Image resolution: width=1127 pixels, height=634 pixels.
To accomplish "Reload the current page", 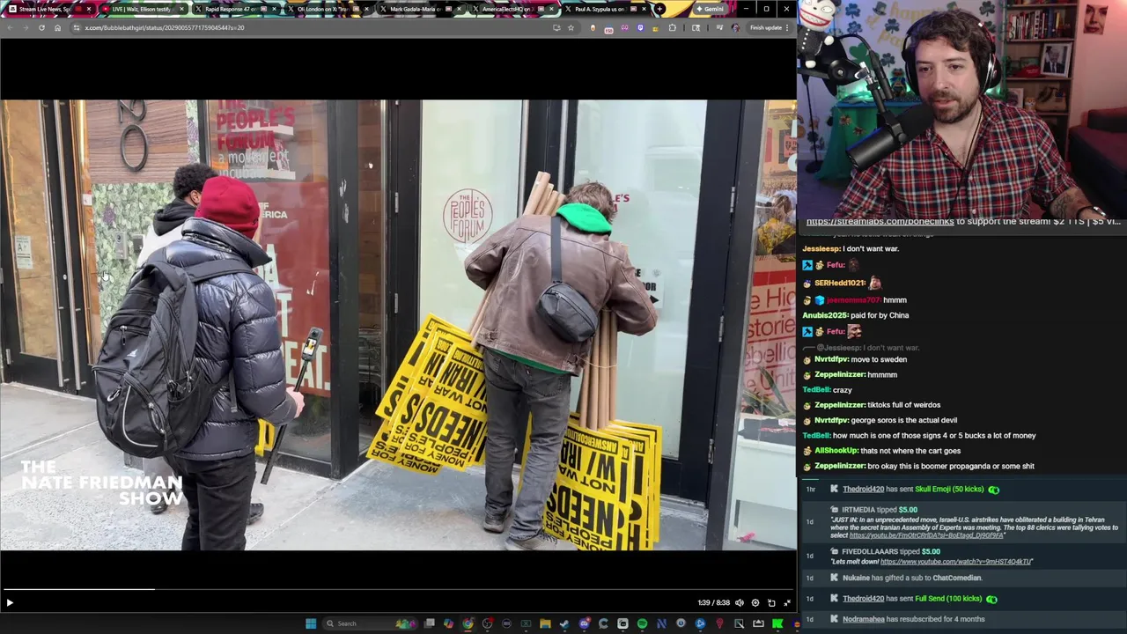I will tap(41, 27).
